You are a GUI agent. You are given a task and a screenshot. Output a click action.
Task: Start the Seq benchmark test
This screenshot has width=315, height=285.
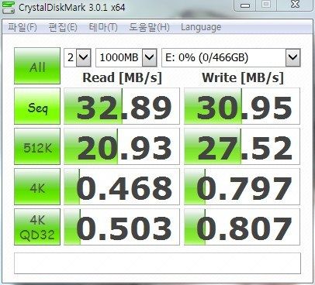tap(37, 106)
